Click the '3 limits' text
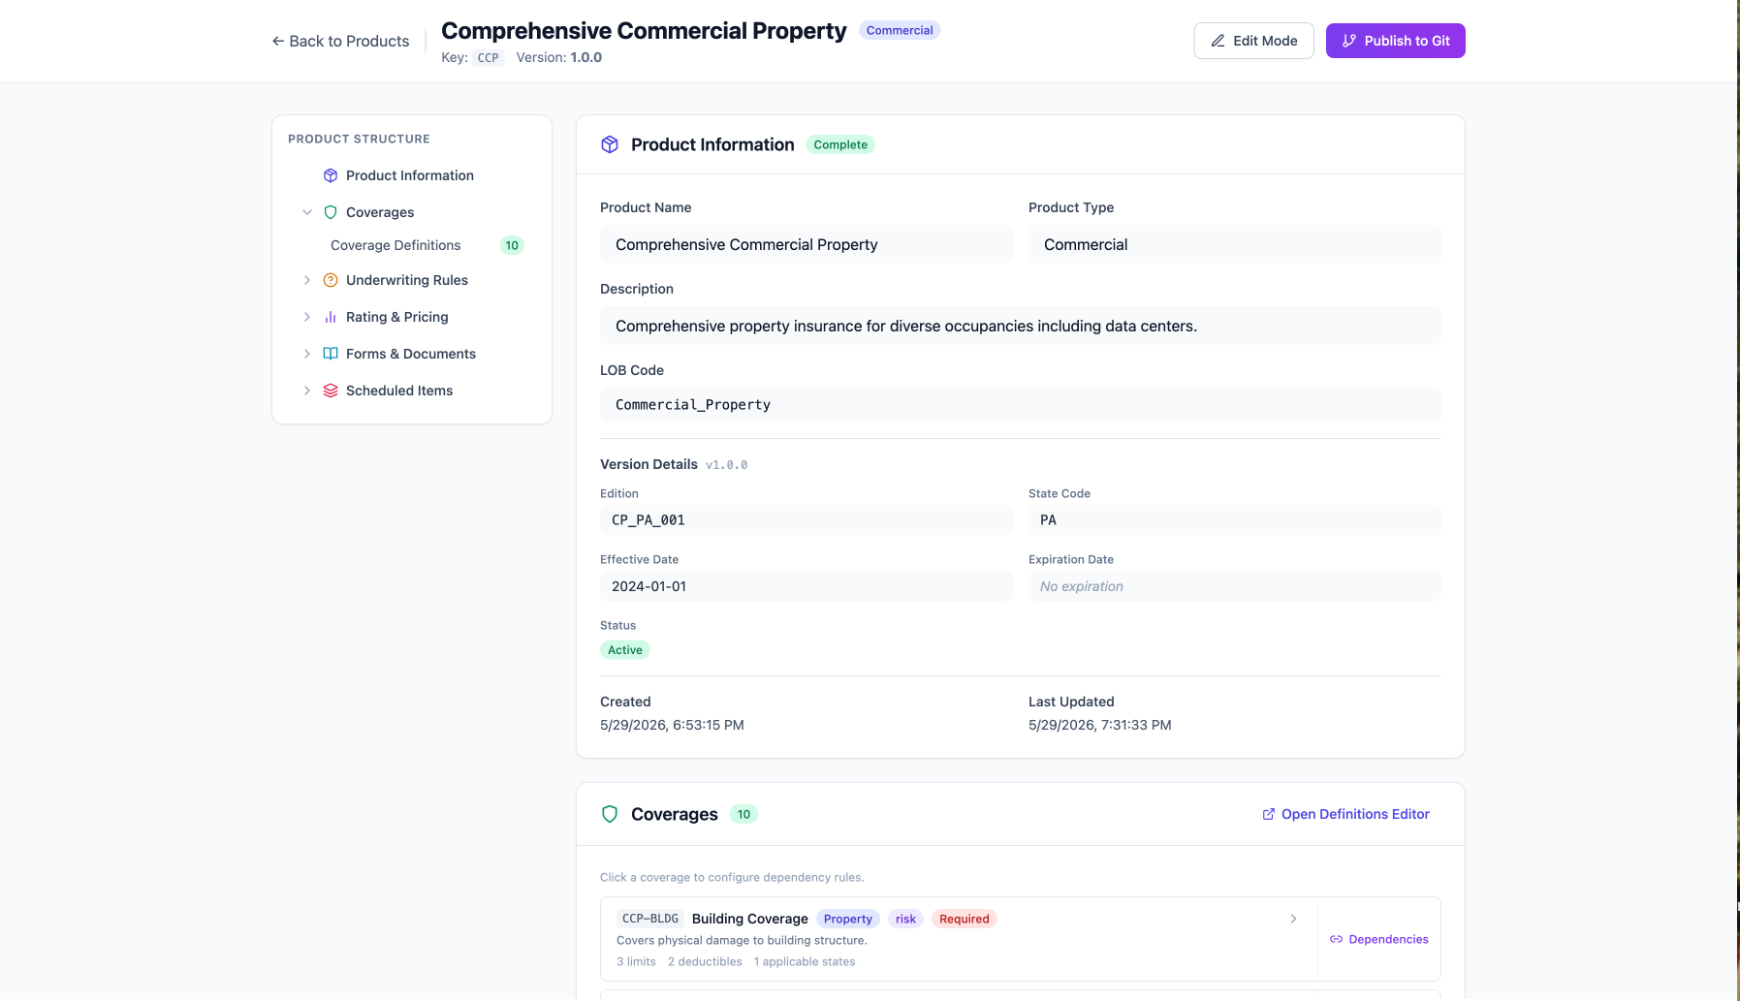 pyautogui.click(x=636, y=961)
